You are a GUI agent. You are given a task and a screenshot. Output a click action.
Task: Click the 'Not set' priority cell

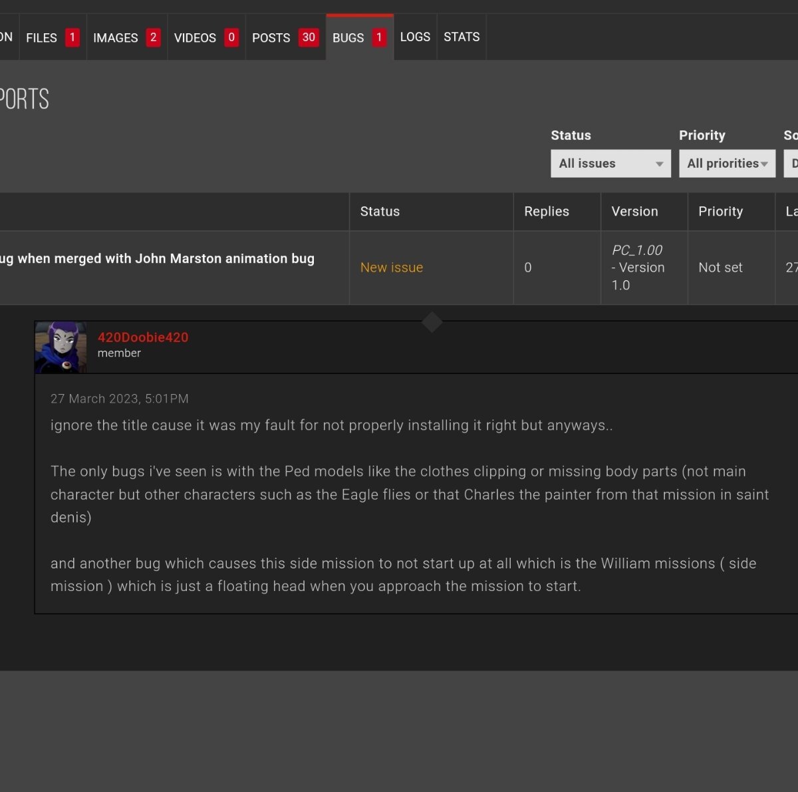coord(720,268)
